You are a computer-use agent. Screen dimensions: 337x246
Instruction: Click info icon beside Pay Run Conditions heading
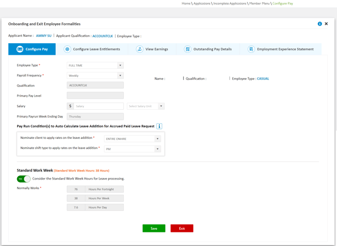159,126
